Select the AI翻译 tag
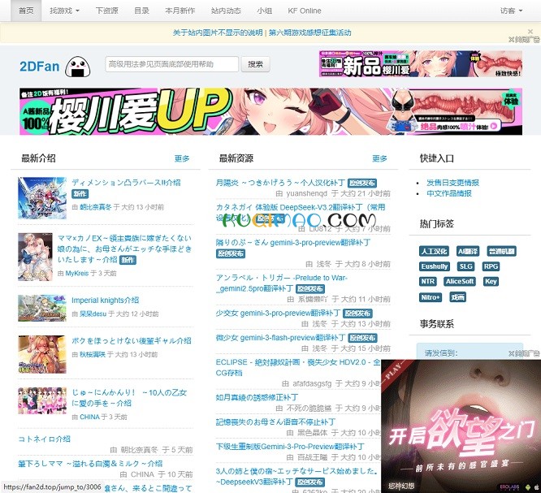This screenshot has width=541, height=493. (x=468, y=252)
